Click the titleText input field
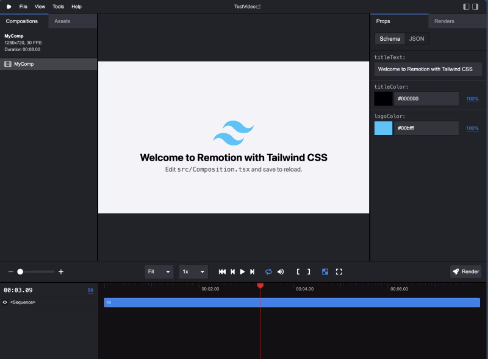The height and width of the screenshot is (359, 488). pos(428,69)
